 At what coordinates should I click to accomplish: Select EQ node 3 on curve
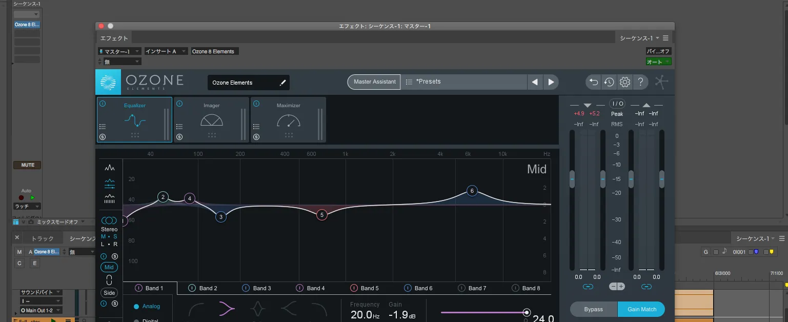[221, 217]
